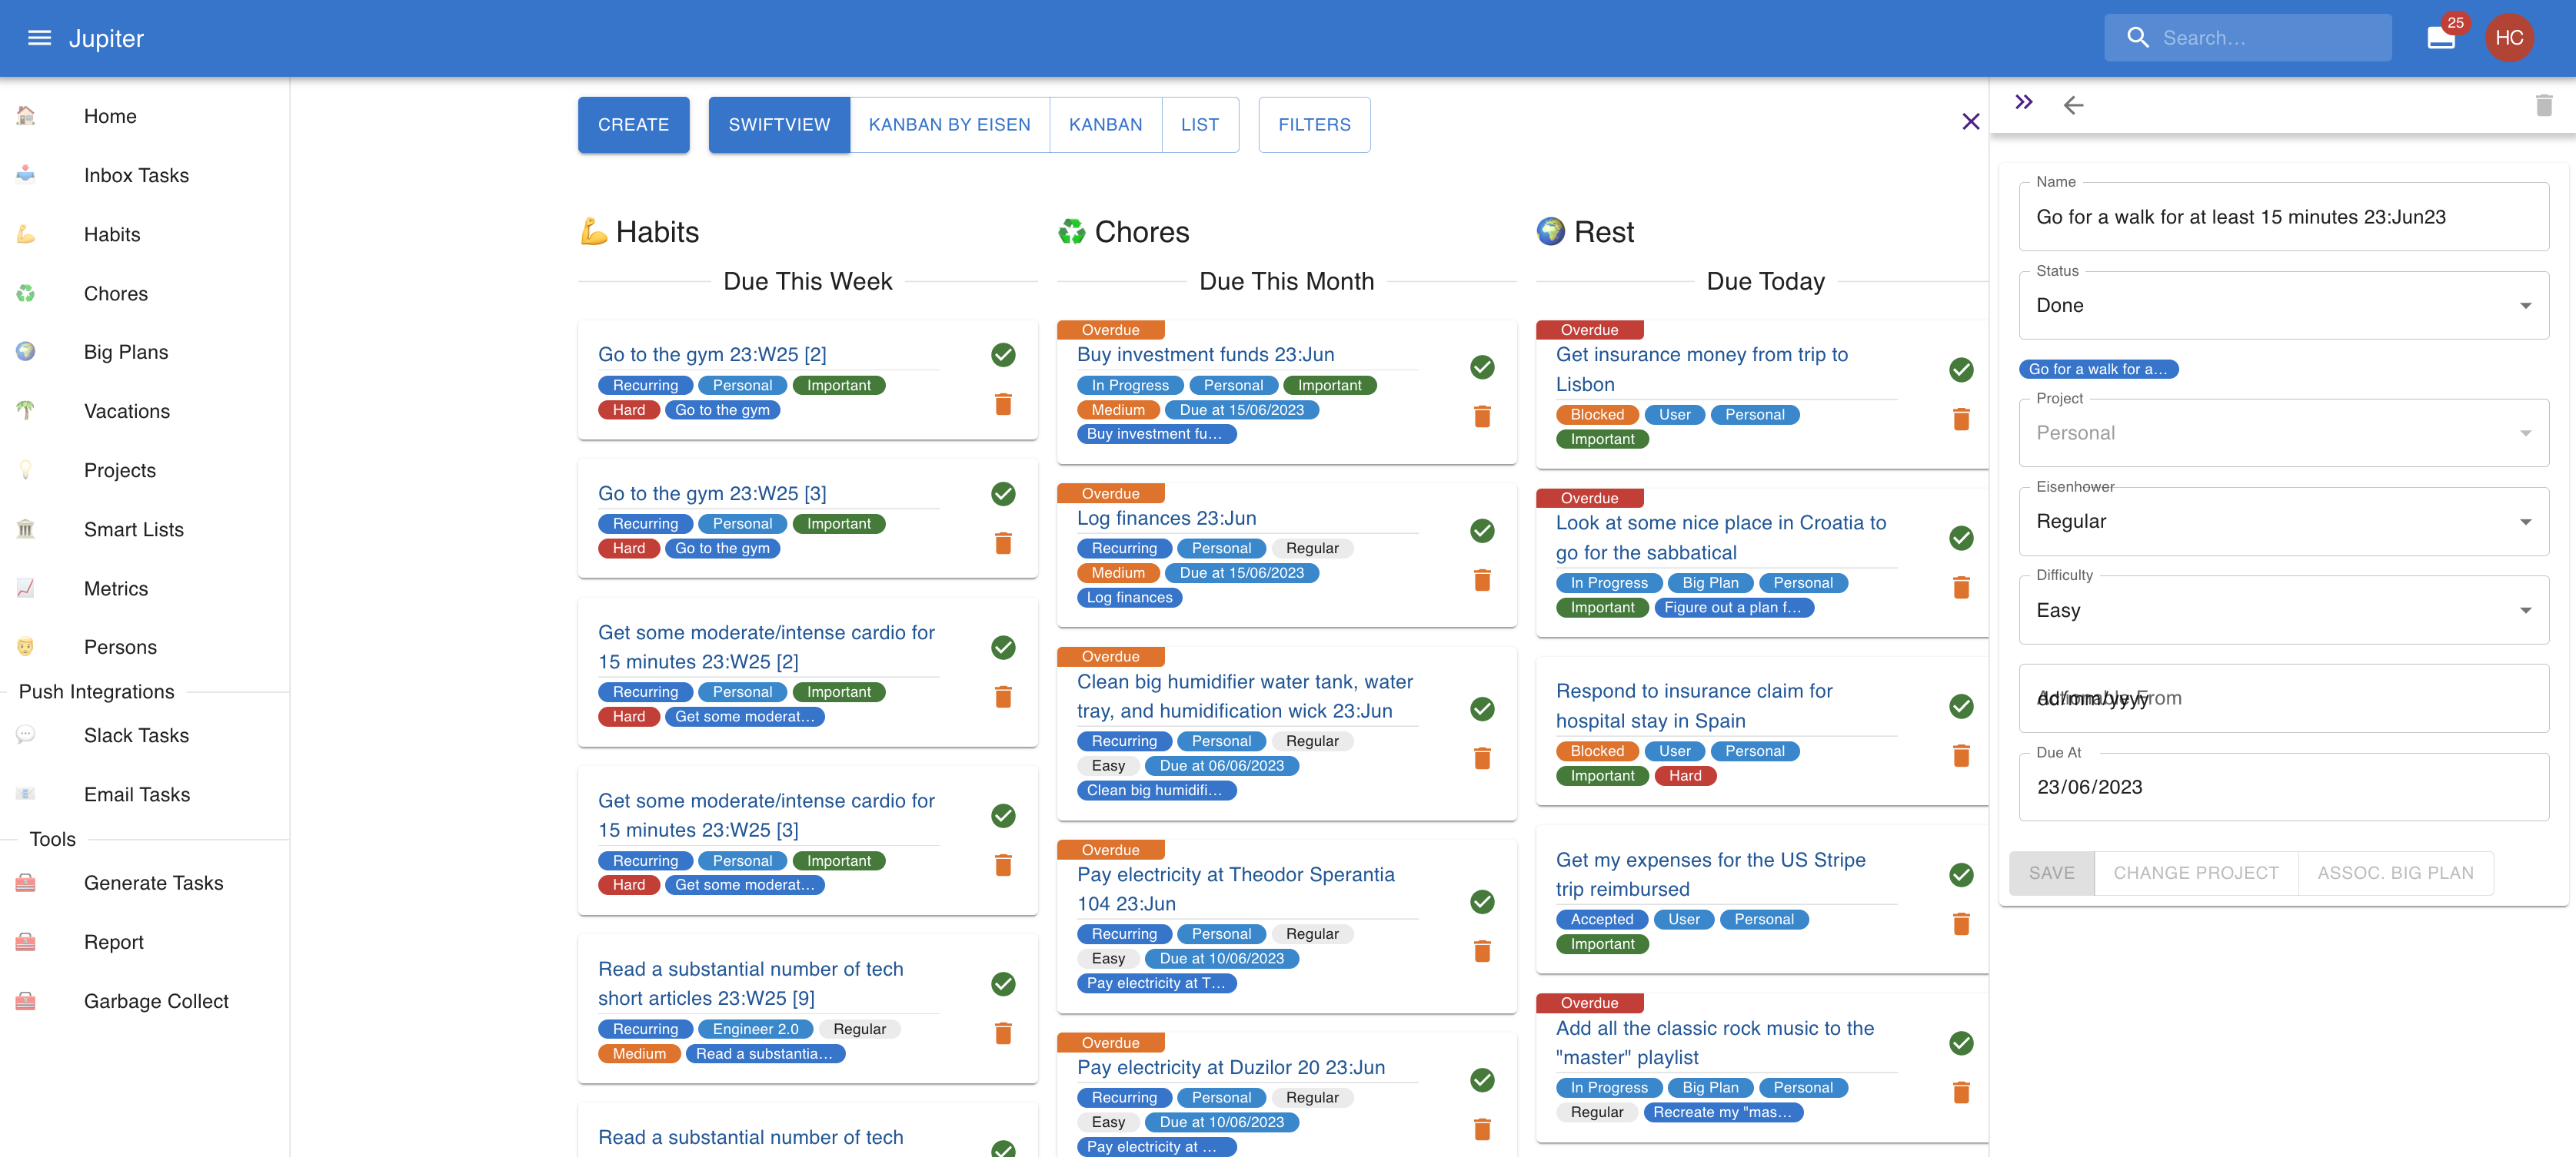Open the Chores recycle icon in sidebar
Viewport: 2576px width, 1157px height.
(x=25, y=293)
